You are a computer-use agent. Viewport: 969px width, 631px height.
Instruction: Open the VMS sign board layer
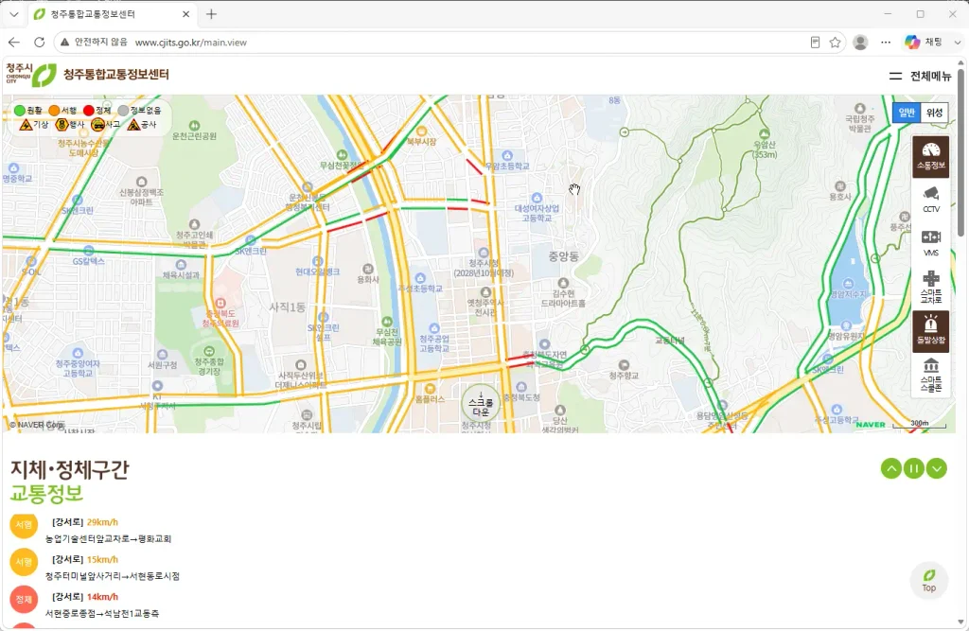coord(931,243)
